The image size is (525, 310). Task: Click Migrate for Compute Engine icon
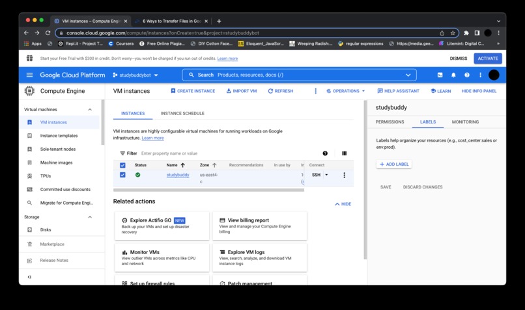click(x=29, y=202)
